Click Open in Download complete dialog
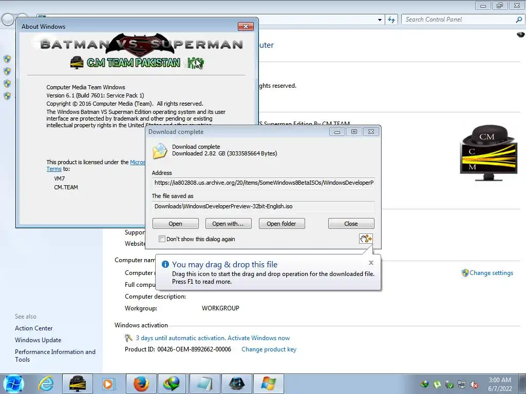The width and height of the screenshot is (526, 394). 176,224
